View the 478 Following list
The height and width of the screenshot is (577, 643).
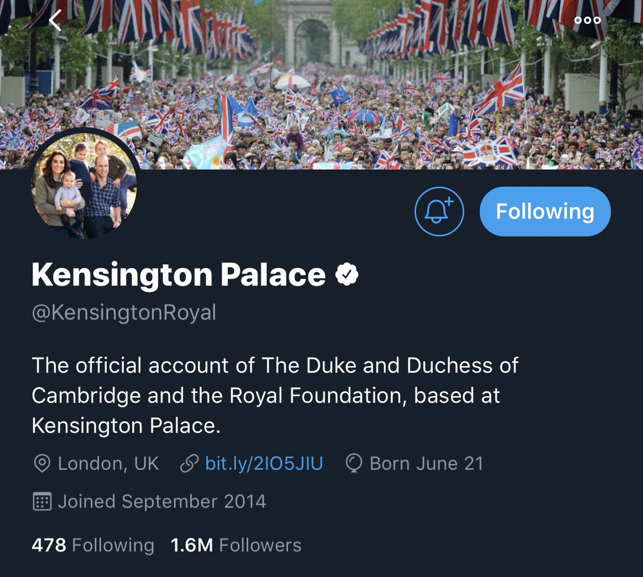[93, 545]
